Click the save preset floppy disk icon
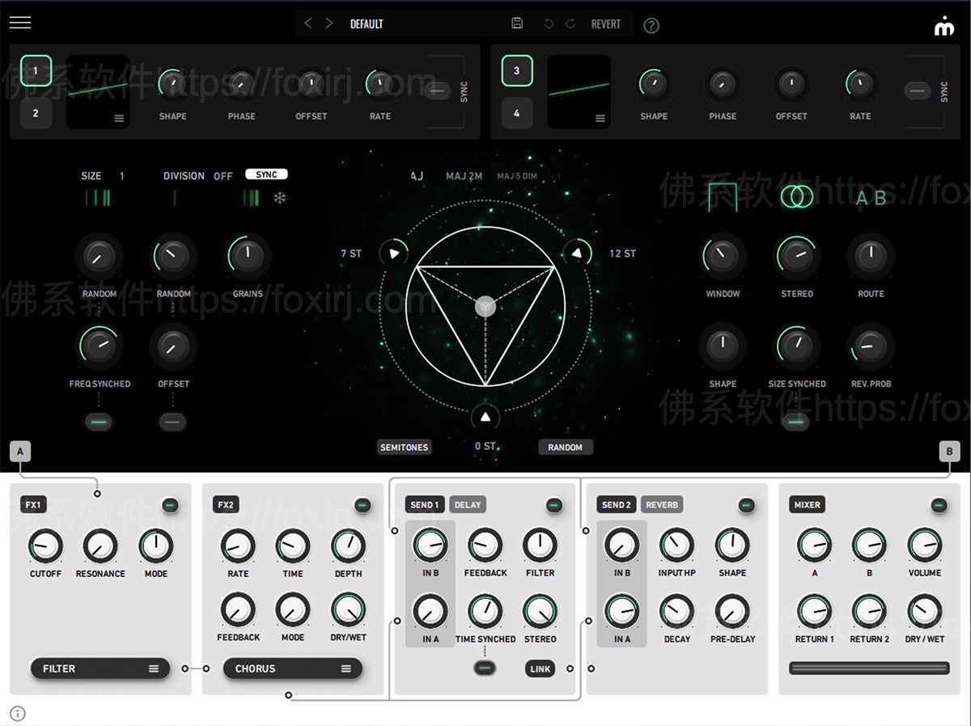The image size is (971, 726). coord(518,23)
